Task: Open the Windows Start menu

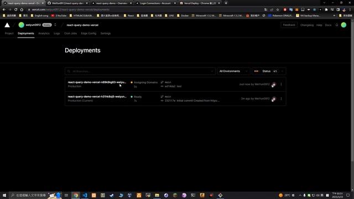Action: [x=4, y=195]
